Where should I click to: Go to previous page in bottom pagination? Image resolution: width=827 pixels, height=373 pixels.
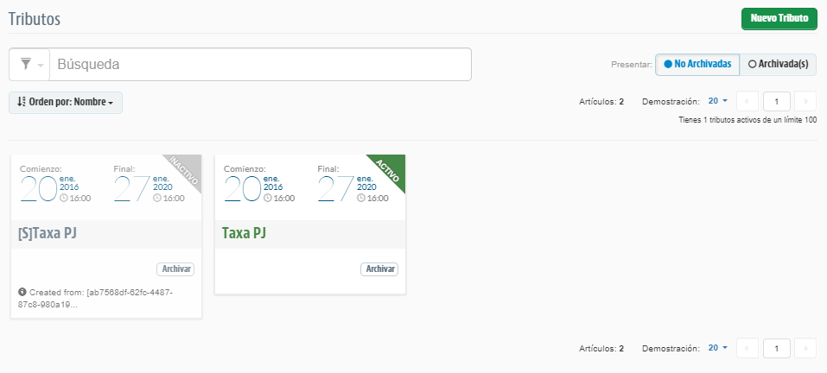coord(747,348)
